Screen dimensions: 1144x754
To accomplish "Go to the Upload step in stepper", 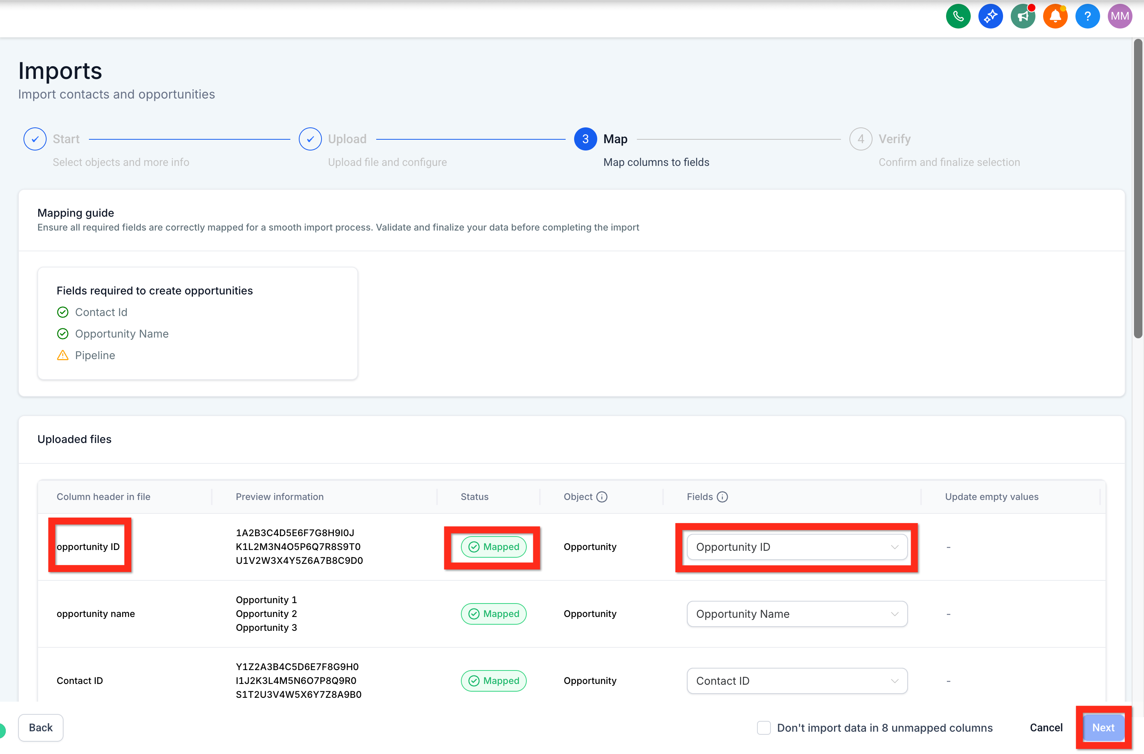I will coord(310,139).
